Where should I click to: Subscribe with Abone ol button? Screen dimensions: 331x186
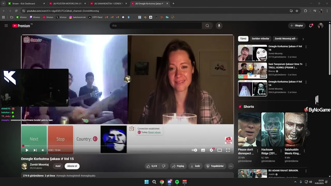pos(72,166)
